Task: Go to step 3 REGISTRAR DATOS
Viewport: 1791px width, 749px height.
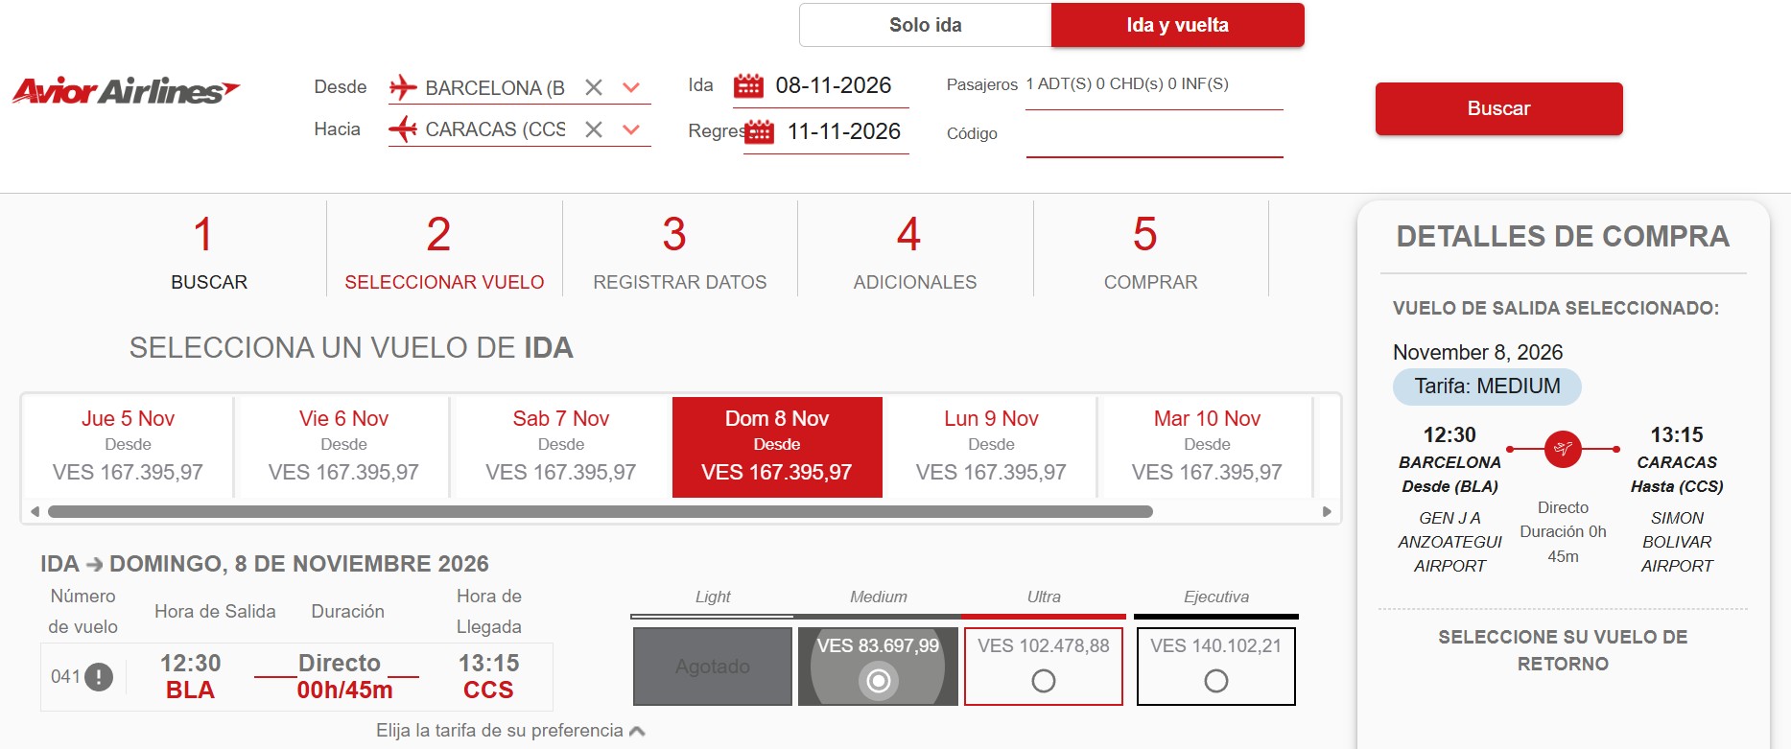Action: 680,252
